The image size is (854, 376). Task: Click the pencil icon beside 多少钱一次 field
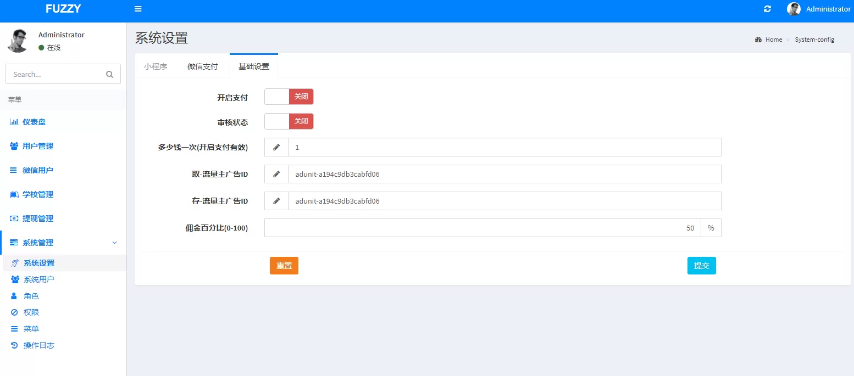(276, 147)
